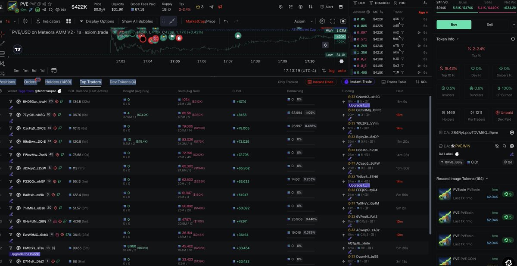Click wallet 5HD93w...jdwH
The width and height of the screenshot is (517, 266).
click(x=34, y=101)
